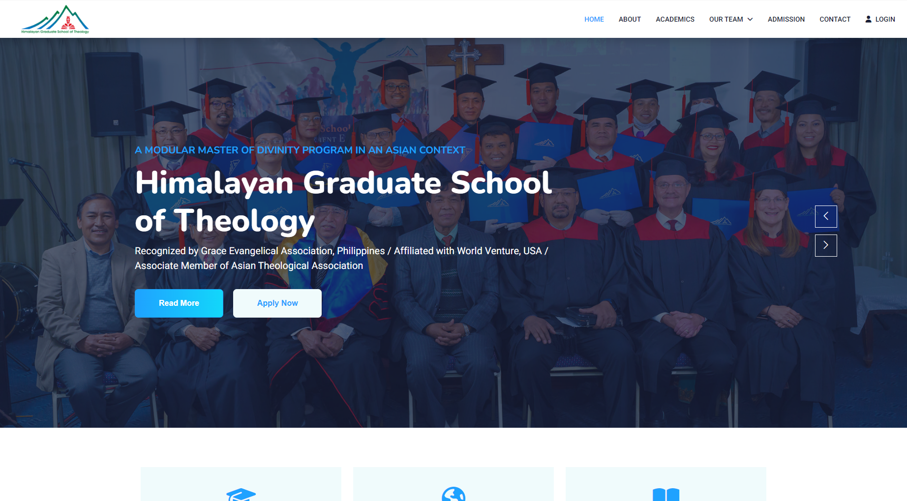
Task: Open the Academics menu item
Action: (675, 19)
